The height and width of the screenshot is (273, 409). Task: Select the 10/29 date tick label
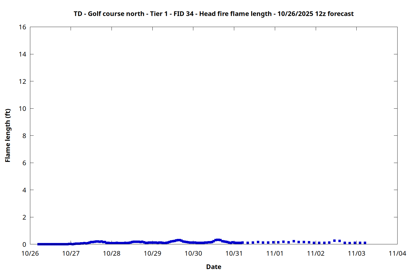(x=152, y=254)
